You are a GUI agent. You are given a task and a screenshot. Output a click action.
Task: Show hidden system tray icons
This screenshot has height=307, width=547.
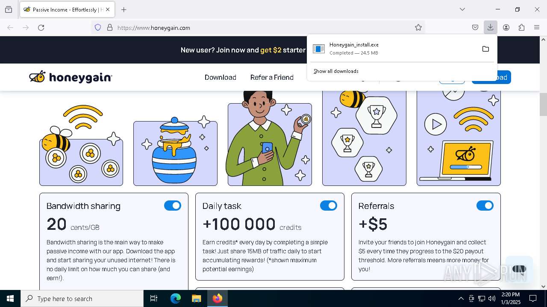click(x=461, y=298)
